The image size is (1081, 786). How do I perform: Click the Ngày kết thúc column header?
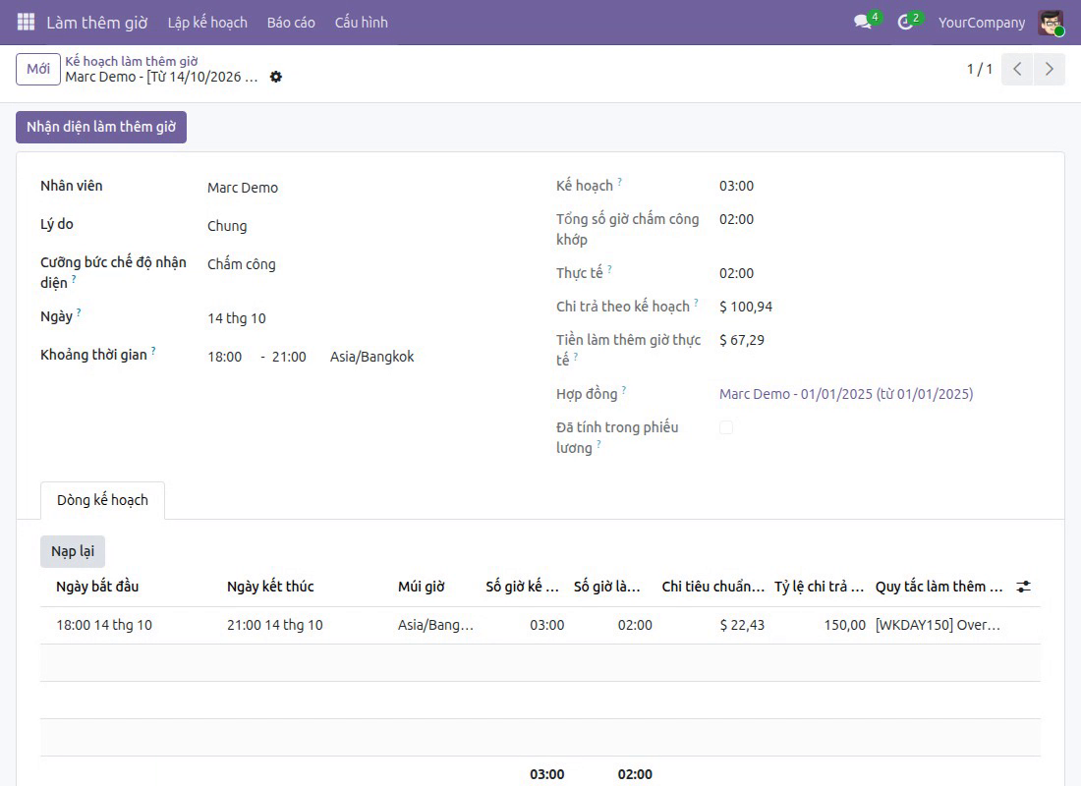[x=270, y=587]
